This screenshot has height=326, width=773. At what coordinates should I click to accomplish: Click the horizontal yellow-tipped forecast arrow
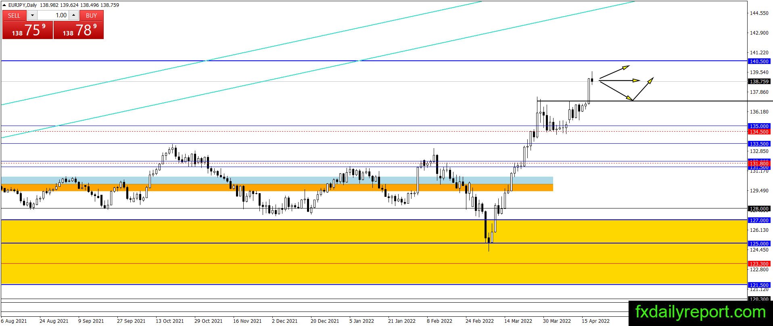620,80
